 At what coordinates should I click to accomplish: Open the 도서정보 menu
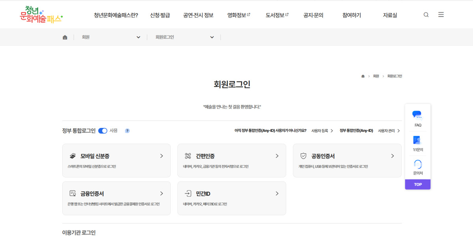pyautogui.click(x=275, y=15)
